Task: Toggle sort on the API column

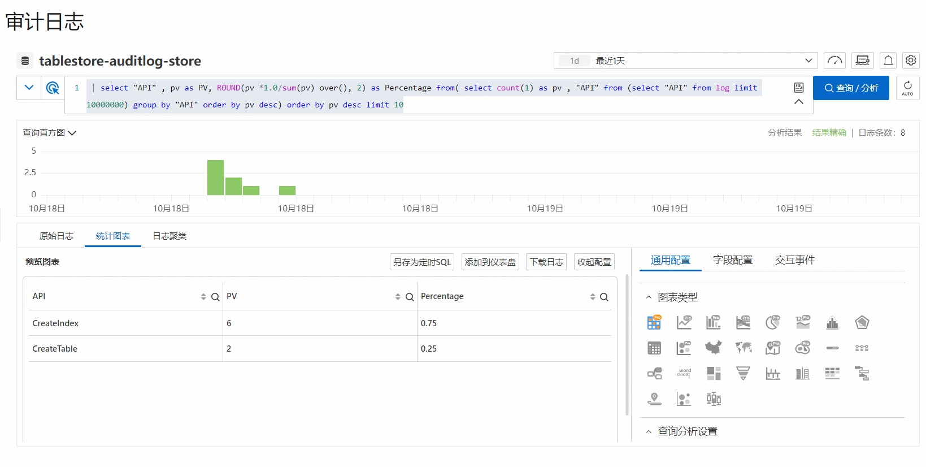Action: (203, 297)
